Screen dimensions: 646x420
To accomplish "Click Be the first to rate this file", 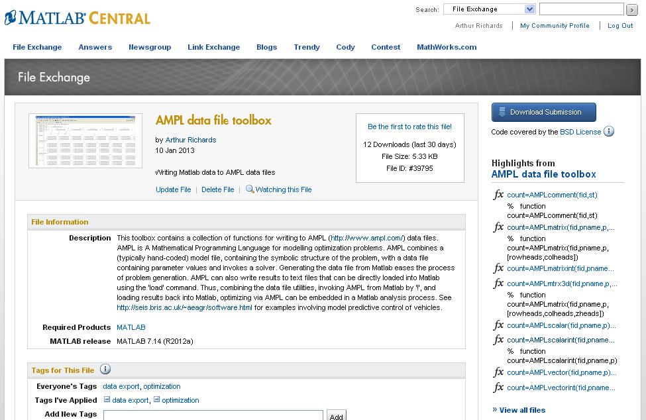I will 409,127.
